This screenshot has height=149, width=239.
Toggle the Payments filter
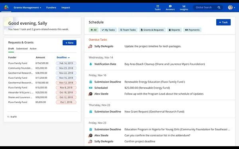tap(192, 30)
